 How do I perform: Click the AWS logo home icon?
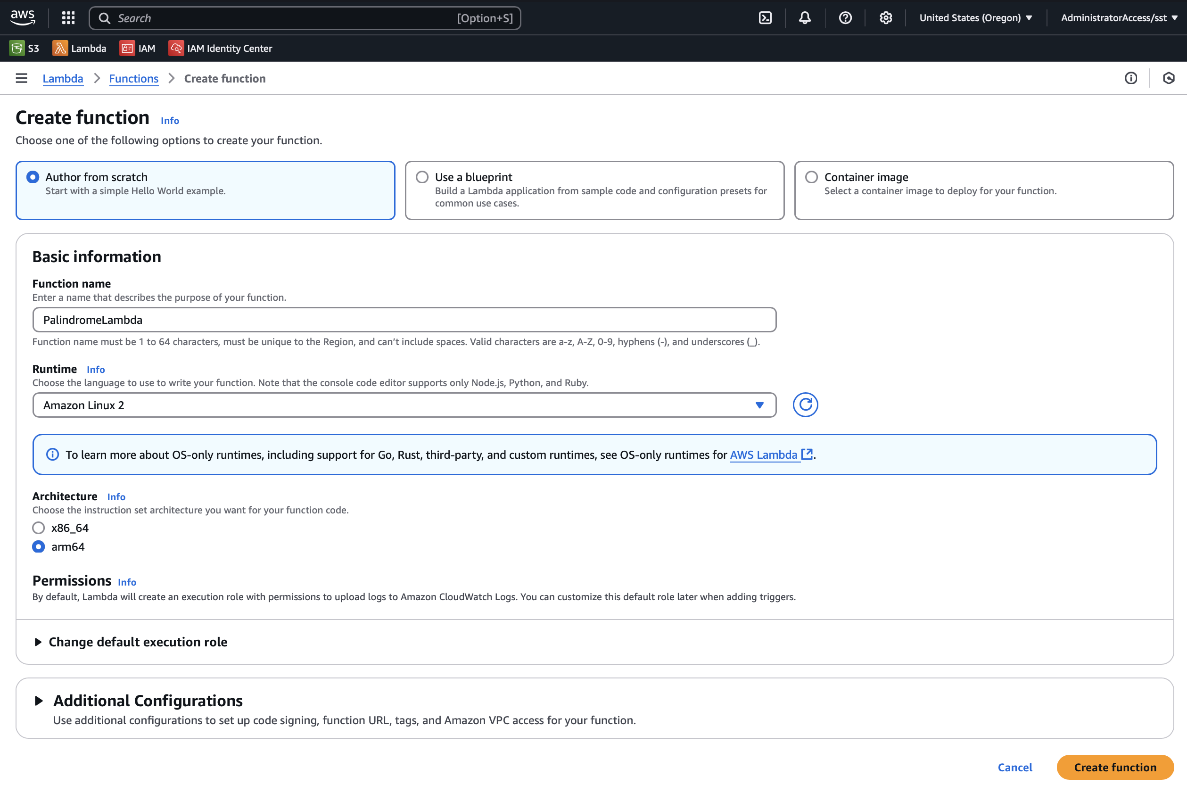[x=23, y=17]
